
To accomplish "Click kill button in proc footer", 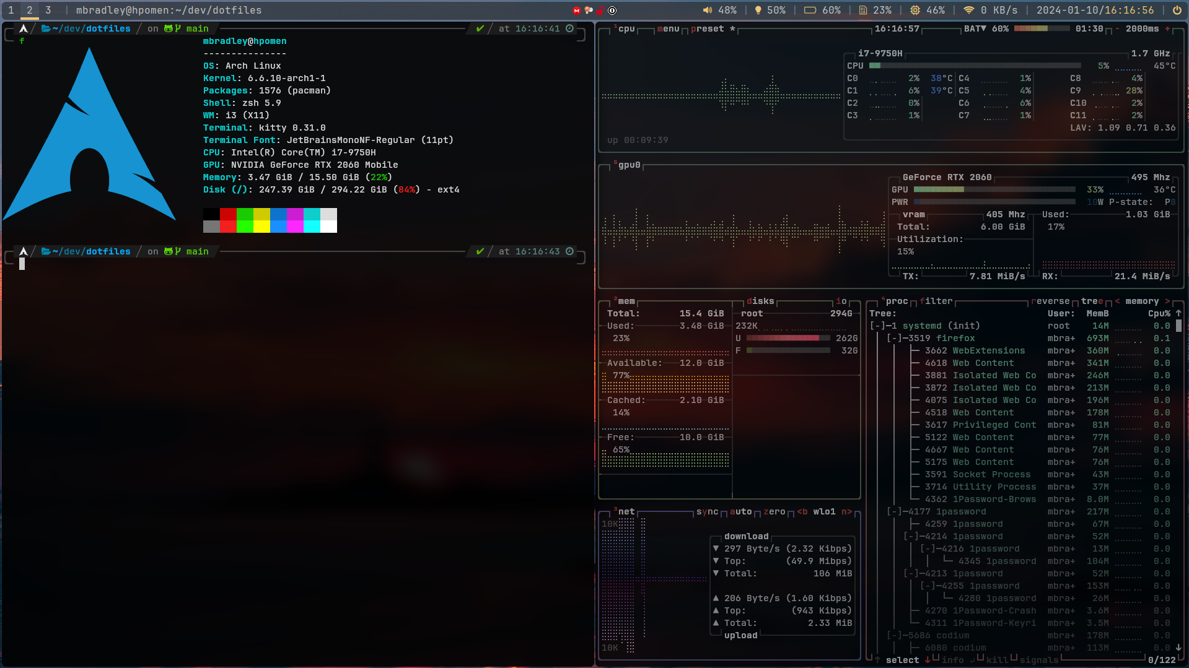I will pyautogui.click(x=998, y=660).
